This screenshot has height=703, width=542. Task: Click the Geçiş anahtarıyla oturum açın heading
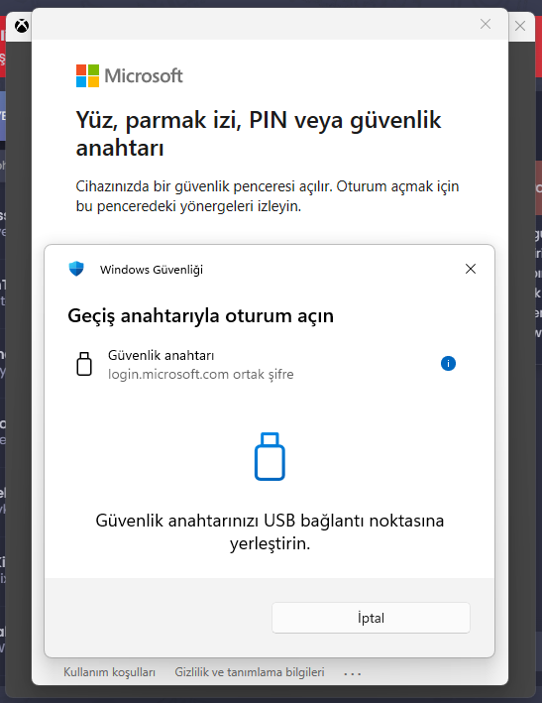[x=201, y=315]
